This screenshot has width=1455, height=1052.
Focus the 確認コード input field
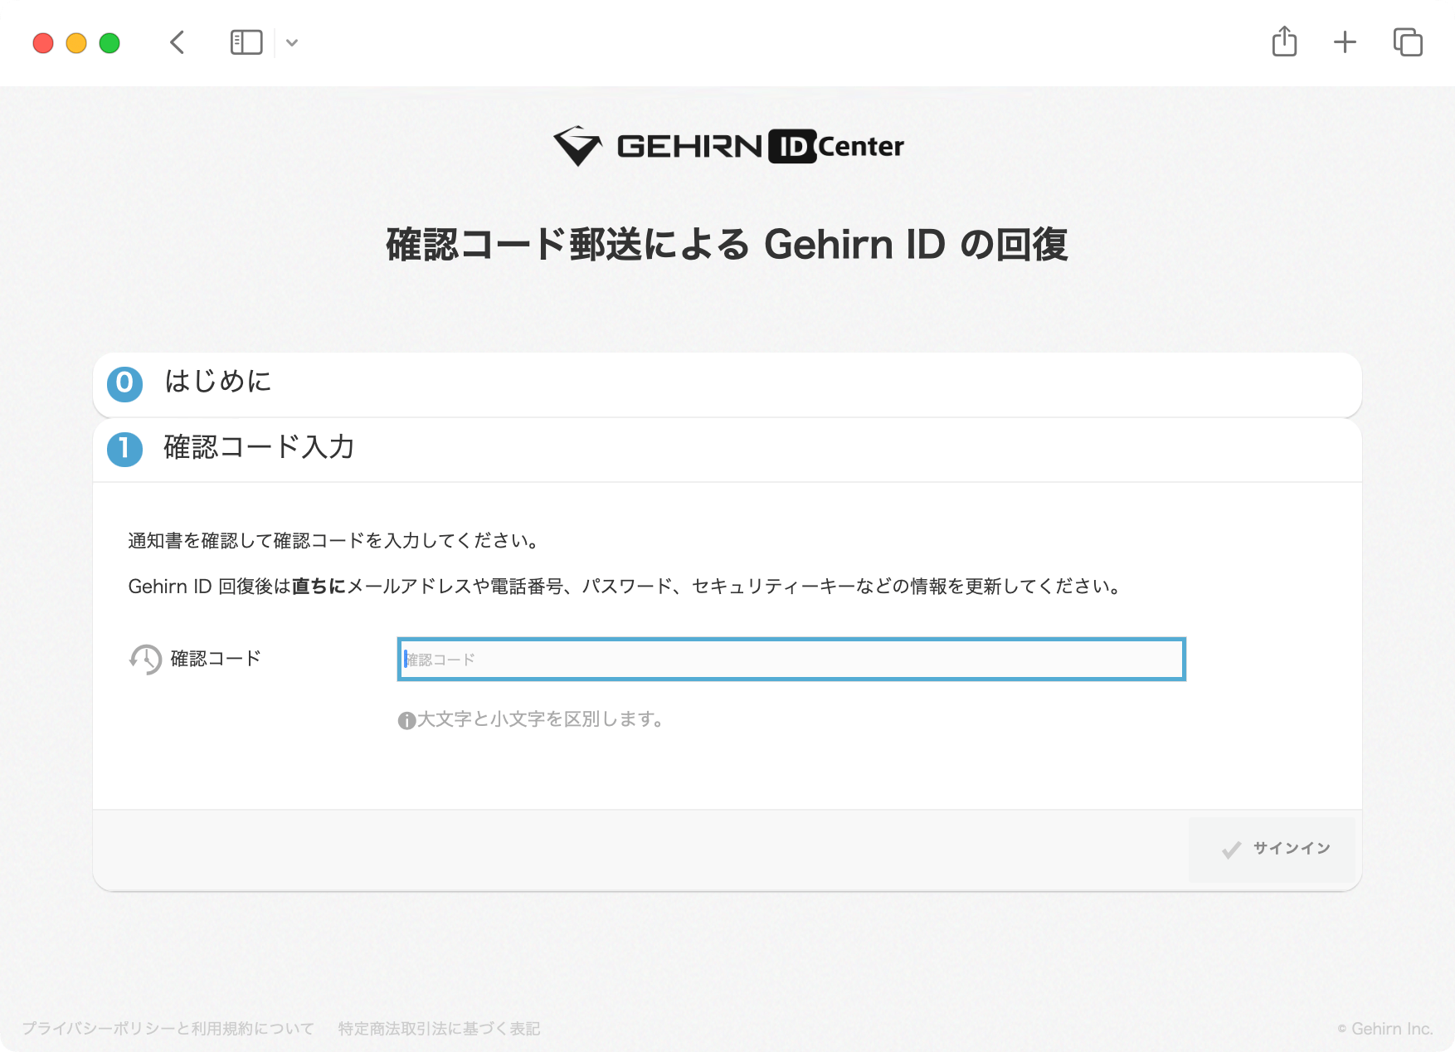[791, 660]
